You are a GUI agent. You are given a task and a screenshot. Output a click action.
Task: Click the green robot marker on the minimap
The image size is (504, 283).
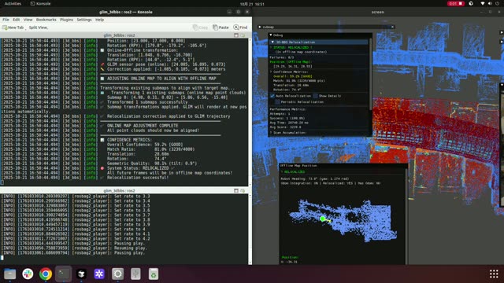click(323, 219)
